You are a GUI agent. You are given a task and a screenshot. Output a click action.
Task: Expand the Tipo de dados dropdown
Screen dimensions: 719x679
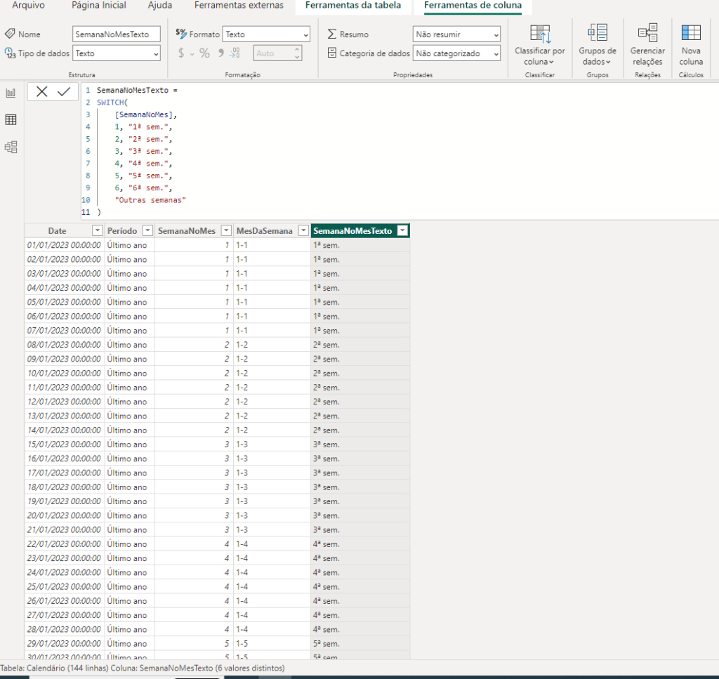click(x=117, y=53)
